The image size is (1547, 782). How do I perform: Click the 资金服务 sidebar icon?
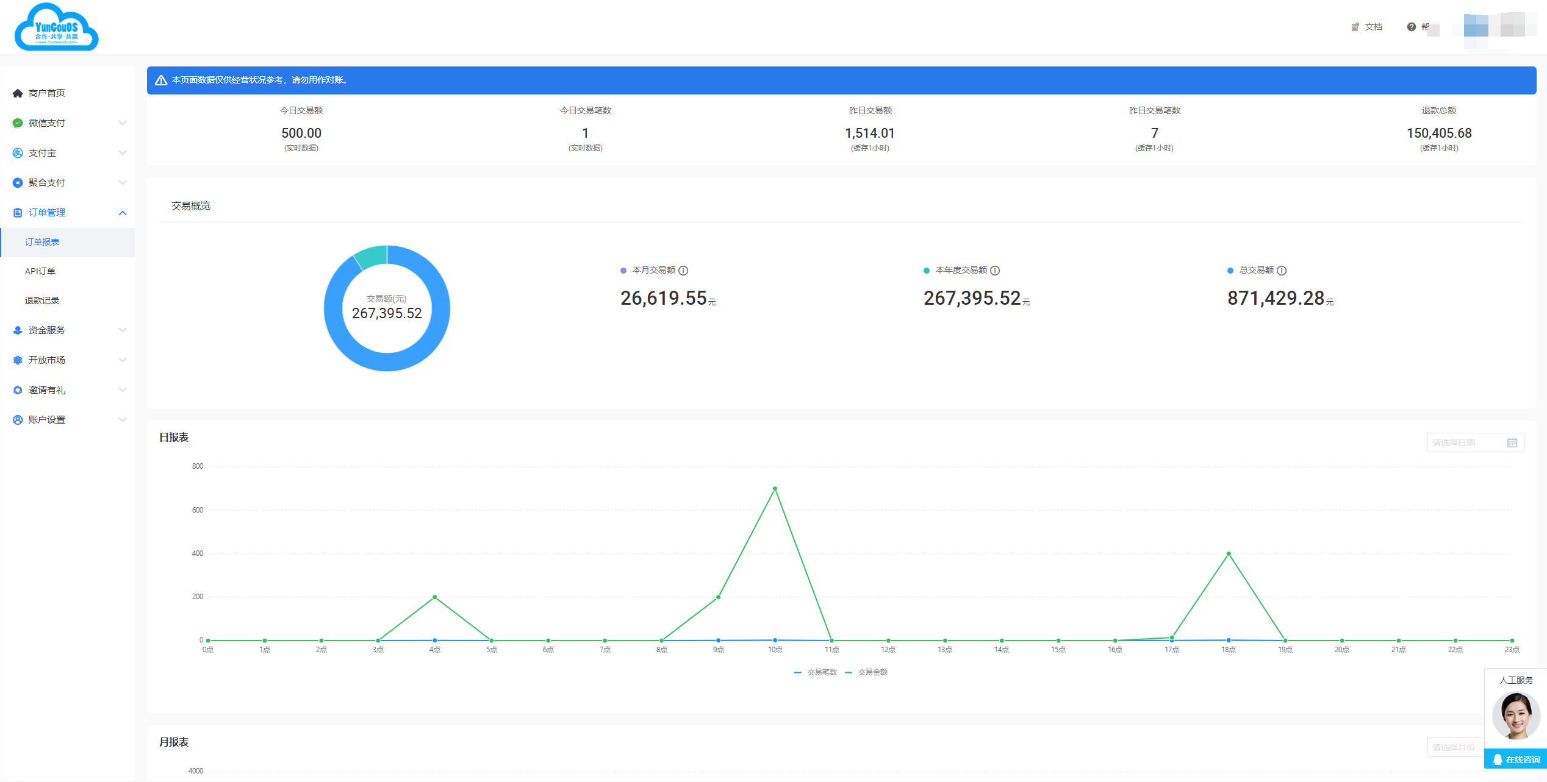pos(18,330)
